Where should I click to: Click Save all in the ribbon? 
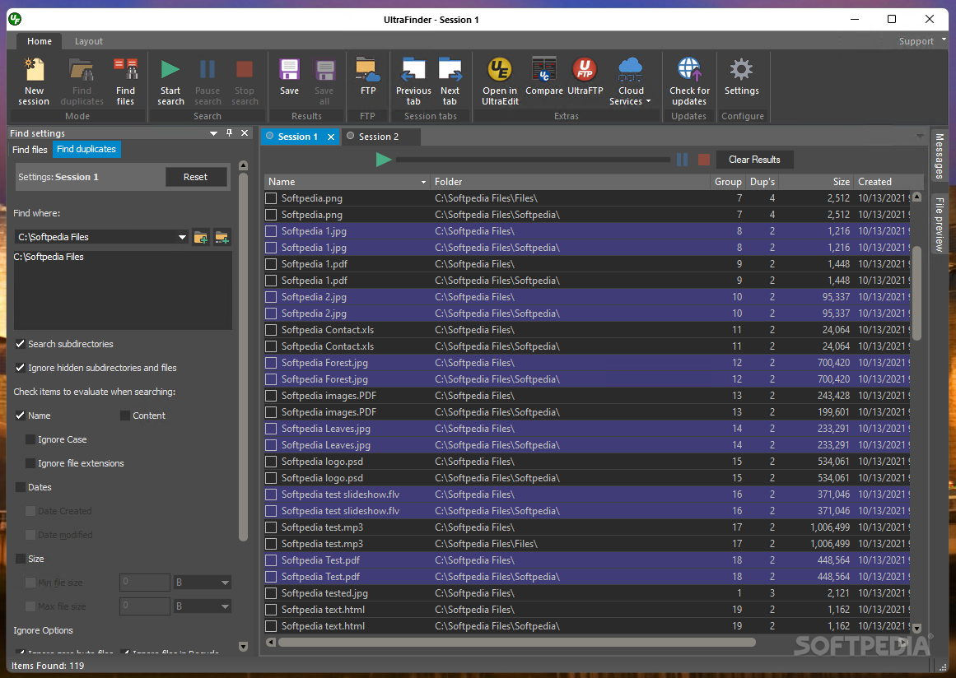[x=324, y=82]
